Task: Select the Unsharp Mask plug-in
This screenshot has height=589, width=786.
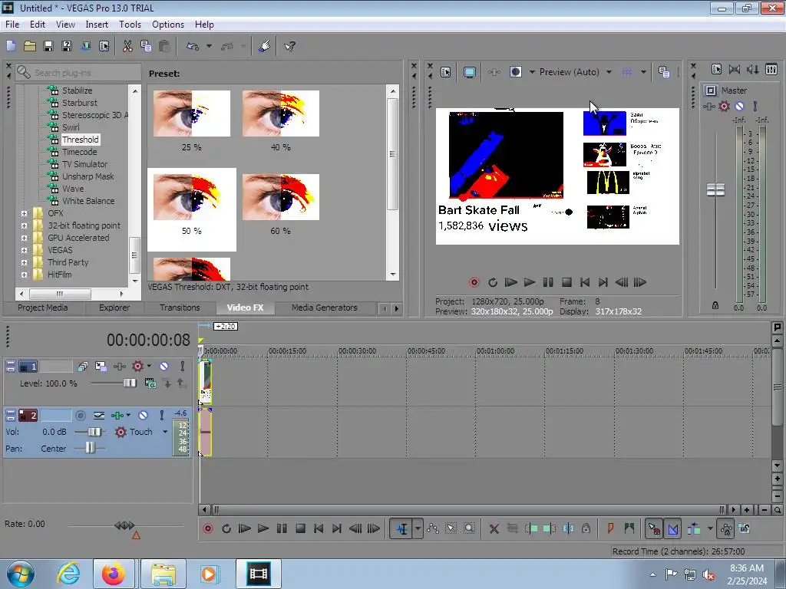Action: coord(88,176)
